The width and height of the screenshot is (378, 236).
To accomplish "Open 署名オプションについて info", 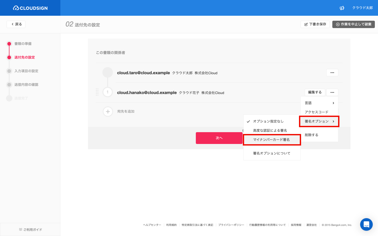I will tap(272, 153).
